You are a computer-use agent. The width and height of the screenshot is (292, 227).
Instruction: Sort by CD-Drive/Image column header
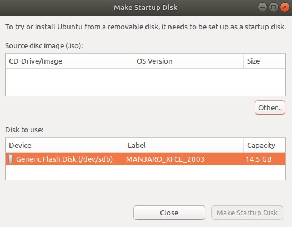pyautogui.click(x=69, y=61)
